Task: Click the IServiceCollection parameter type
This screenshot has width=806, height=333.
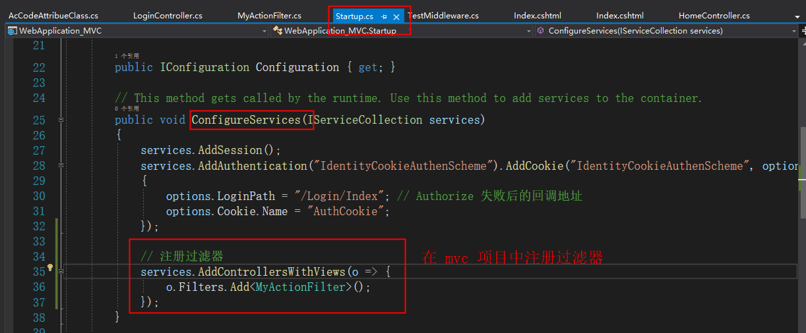Action: pos(365,120)
